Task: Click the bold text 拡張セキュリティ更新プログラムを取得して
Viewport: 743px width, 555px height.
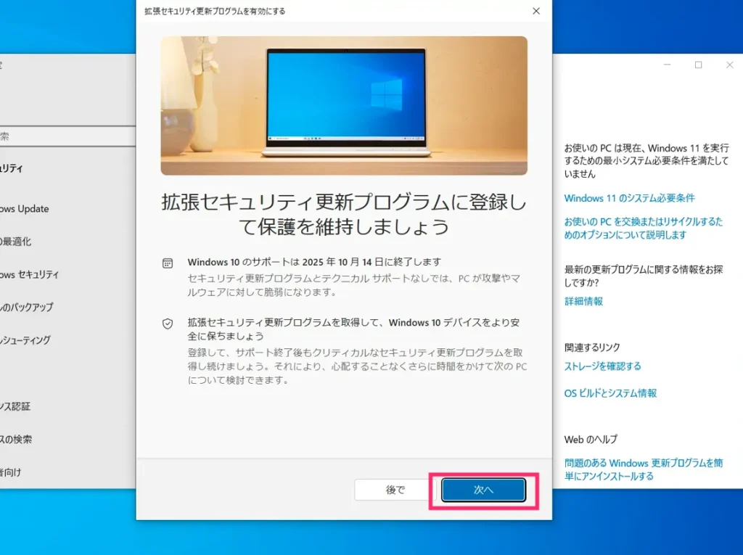Action: [353, 329]
